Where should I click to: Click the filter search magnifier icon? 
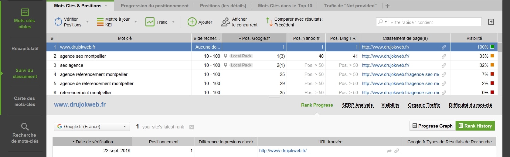pos(380,22)
